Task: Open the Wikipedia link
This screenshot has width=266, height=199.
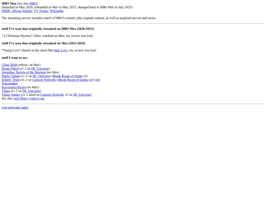Action: pyautogui.click(x=57, y=11)
